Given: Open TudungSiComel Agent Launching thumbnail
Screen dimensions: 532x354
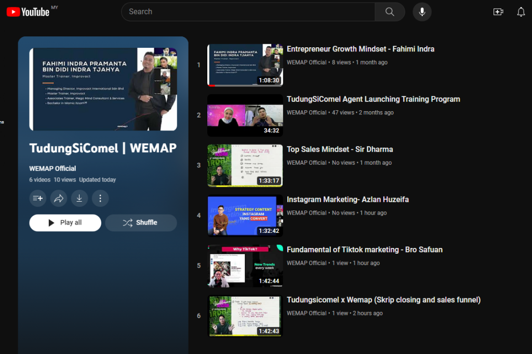Looking at the screenshot, I should tap(245, 115).
